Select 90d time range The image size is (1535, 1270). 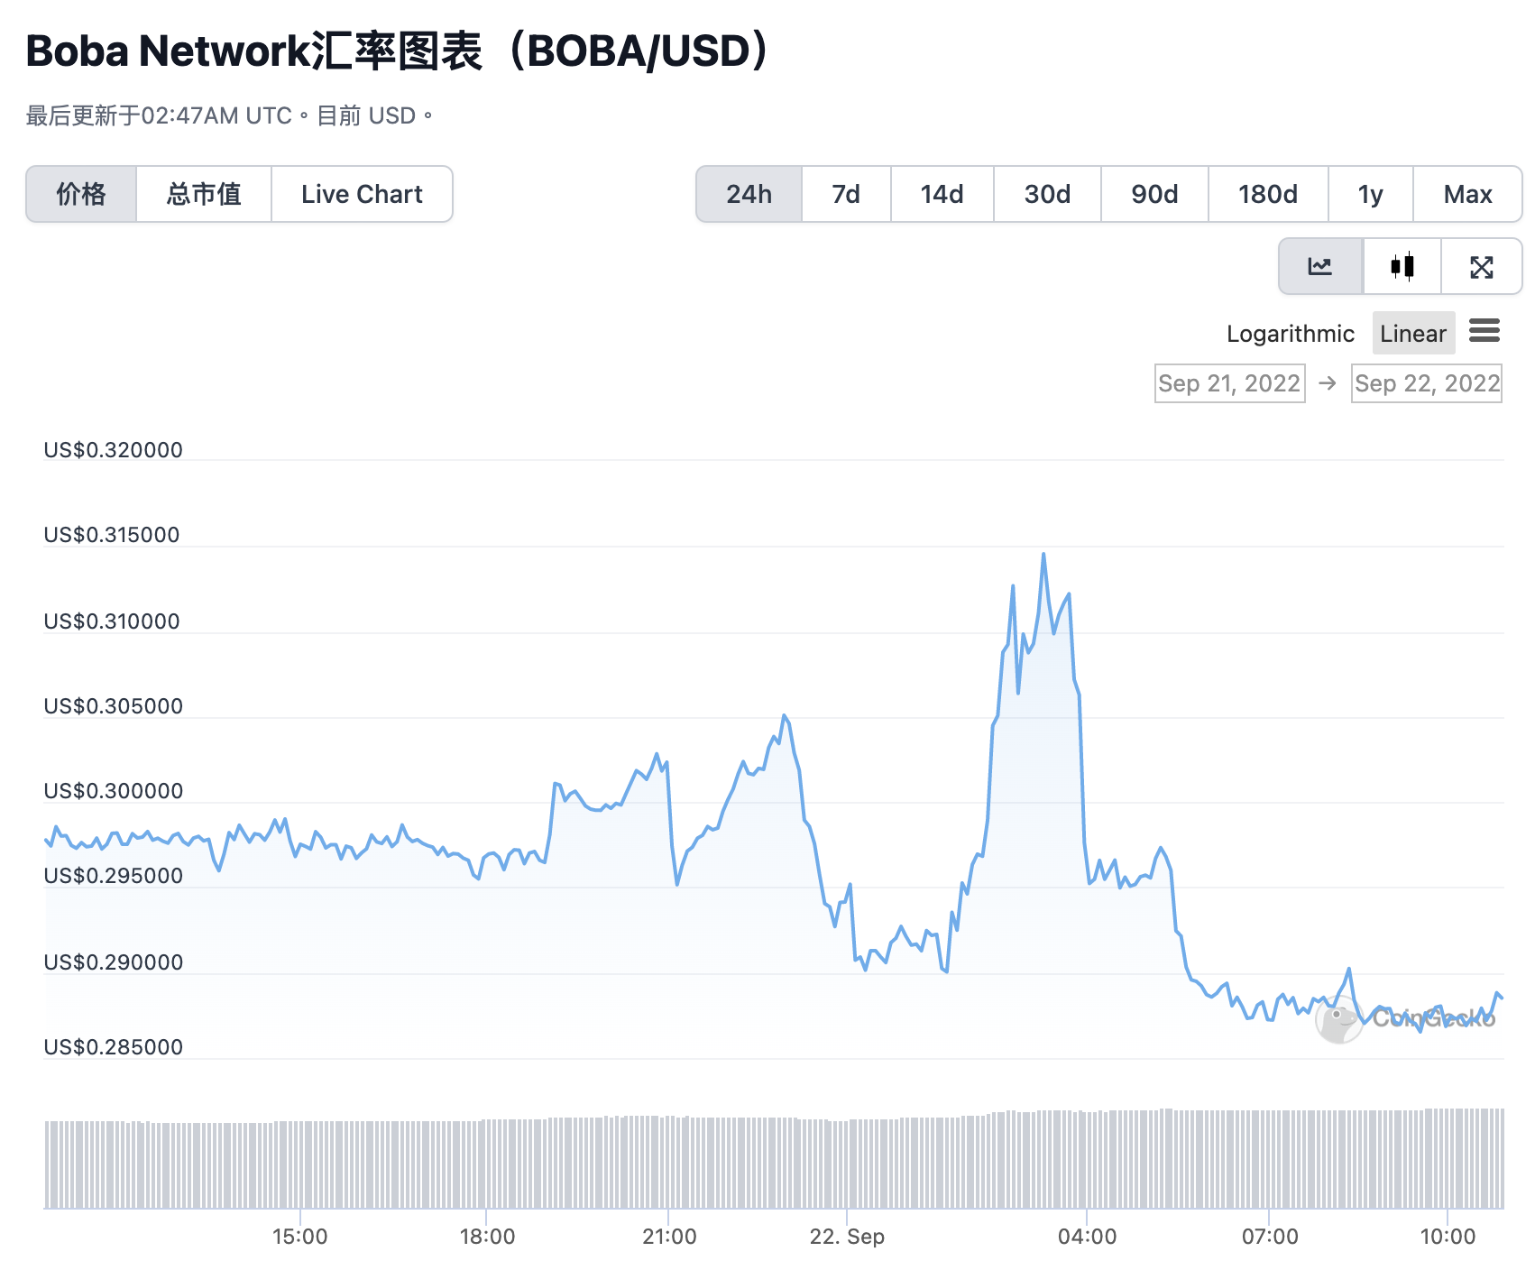tap(1154, 194)
